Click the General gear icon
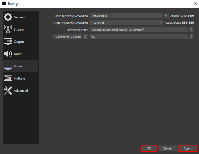199x154 pixels. pyautogui.click(x=8, y=17)
